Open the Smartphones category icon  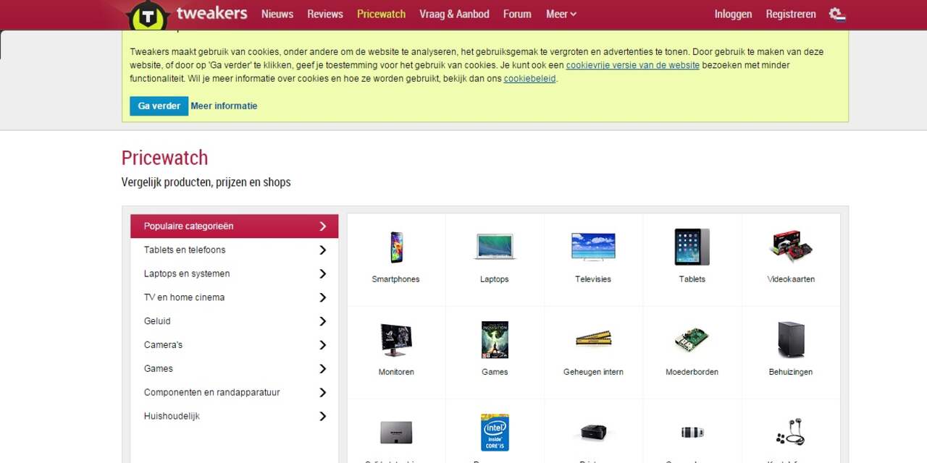(x=395, y=247)
